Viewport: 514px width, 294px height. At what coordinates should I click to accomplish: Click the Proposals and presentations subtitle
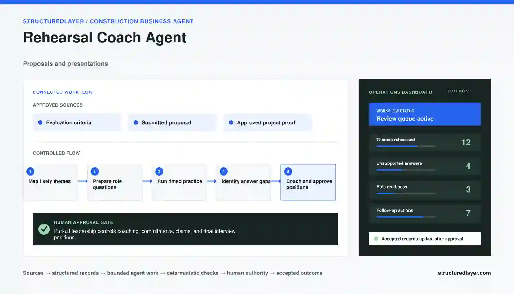point(65,64)
